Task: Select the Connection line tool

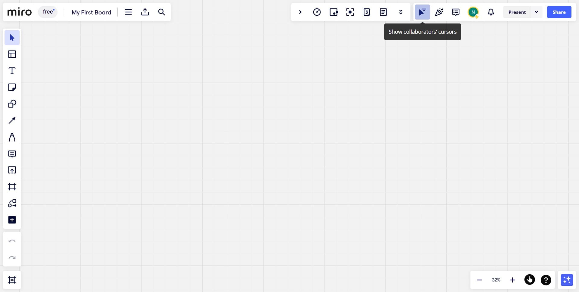Action: click(12, 120)
